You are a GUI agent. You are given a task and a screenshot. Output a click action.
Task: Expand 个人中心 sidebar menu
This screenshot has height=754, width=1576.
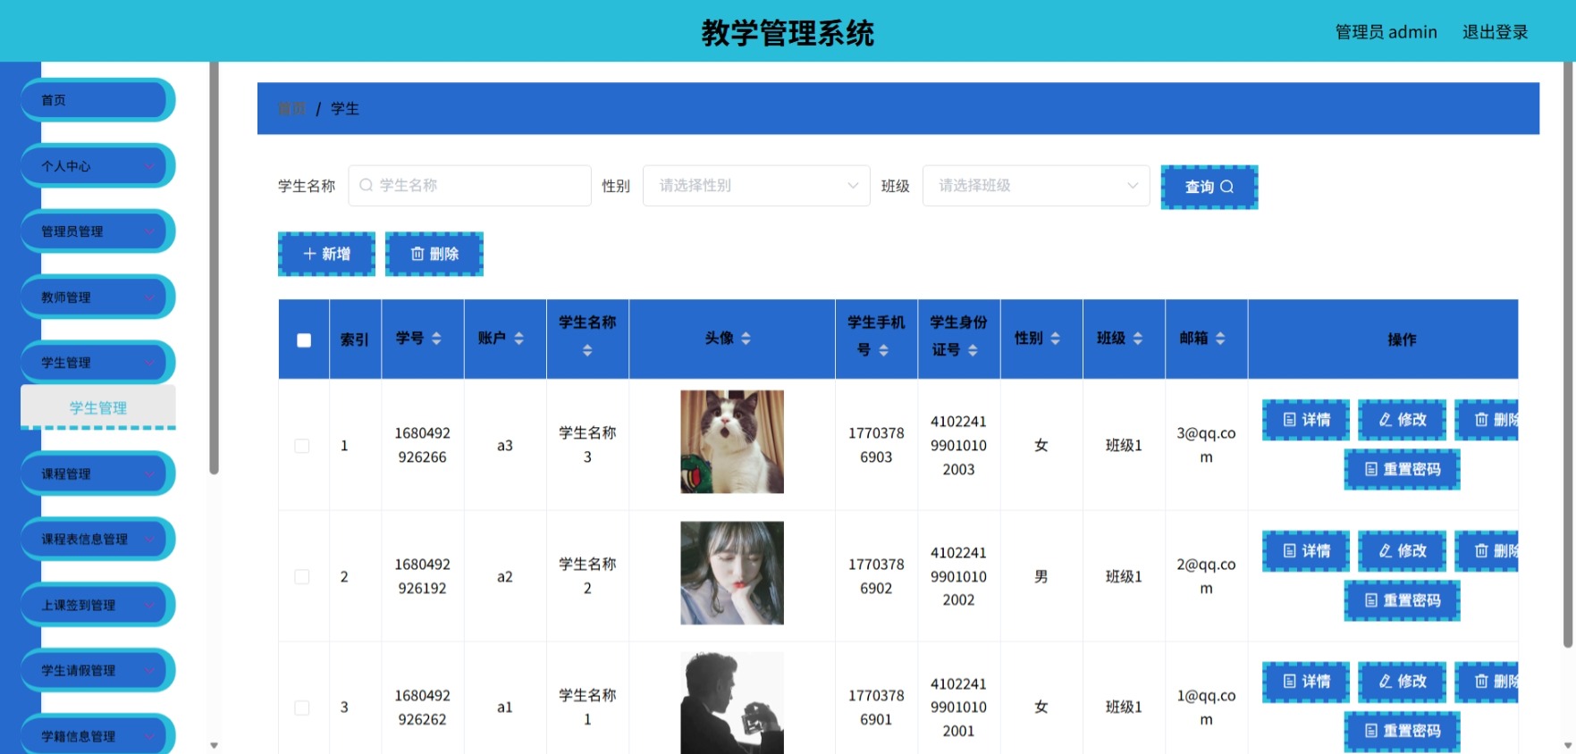tap(97, 166)
